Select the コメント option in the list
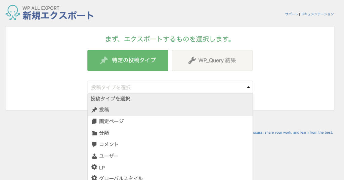 pyautogui.click(x=109, y=144)
